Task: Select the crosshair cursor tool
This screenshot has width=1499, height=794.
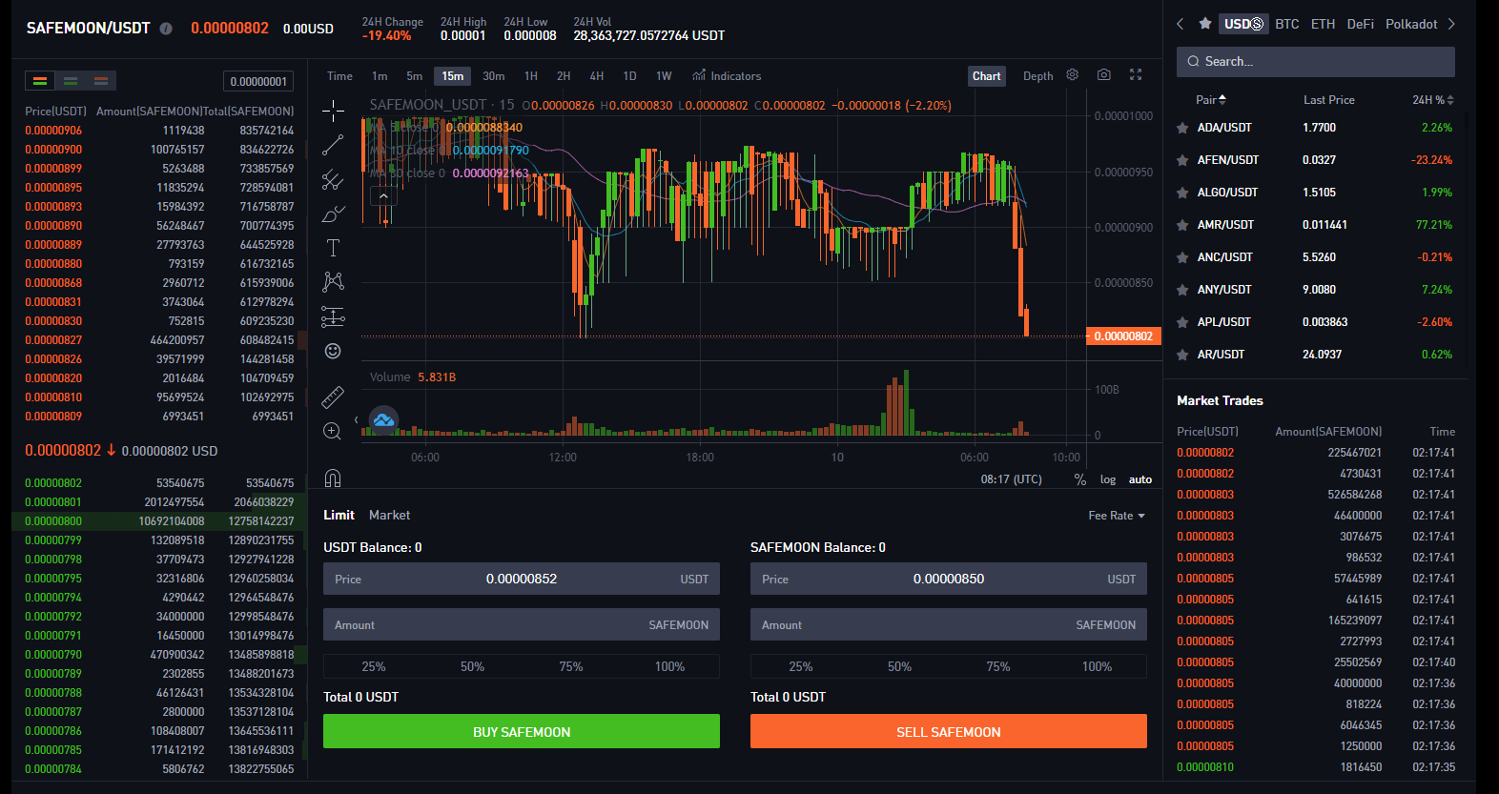Action: [x=333, y=112]
